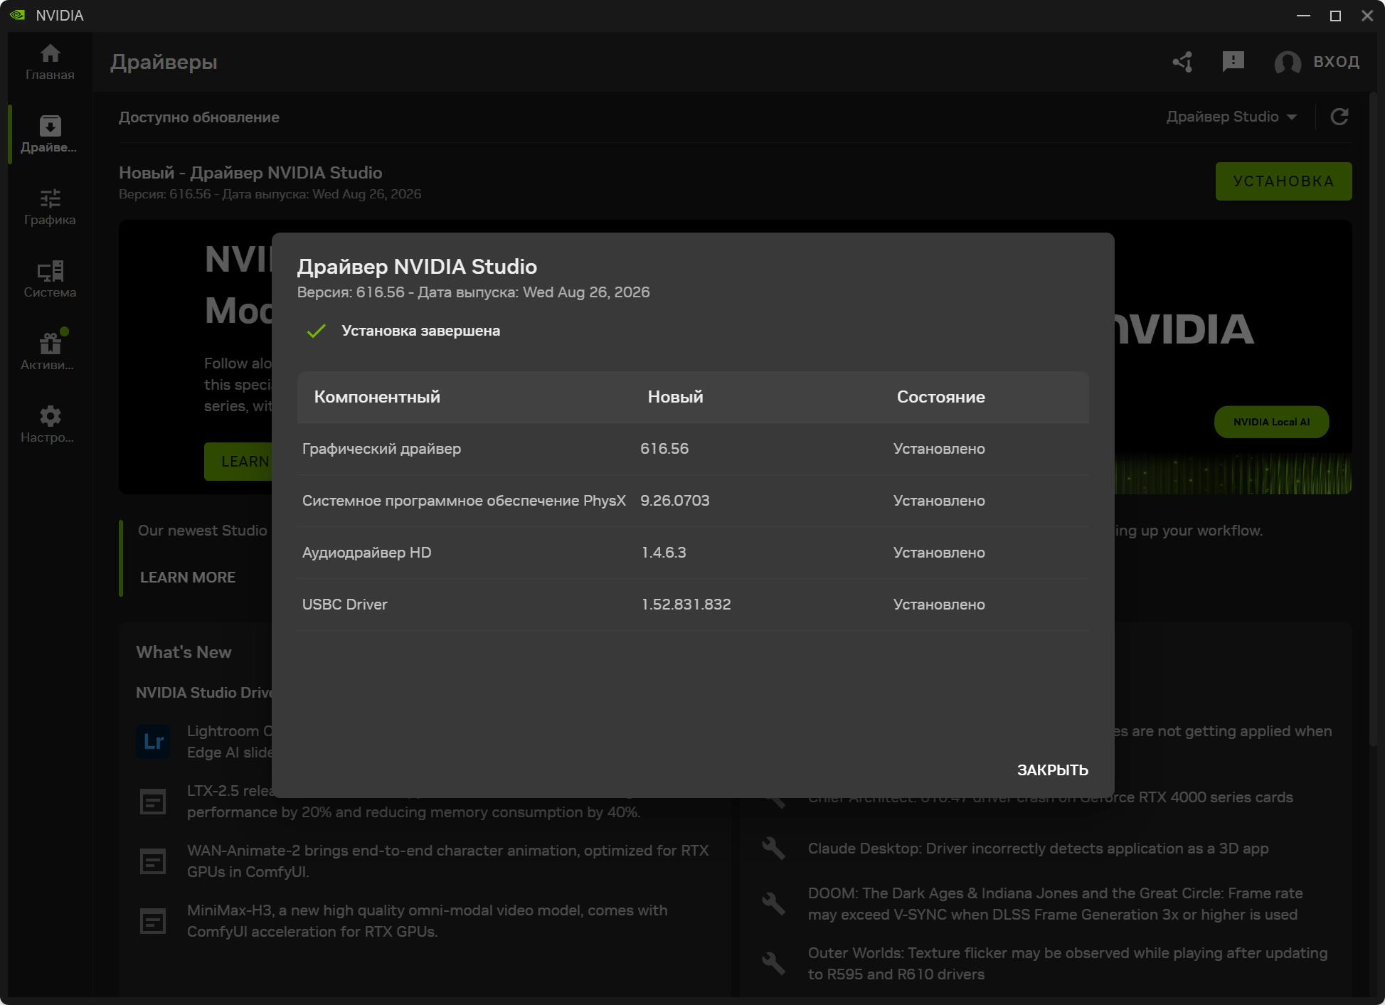Click the Установка завершена status text
The width and height of the screenshot is (1385, 1005).
click(x=421, y=331)
